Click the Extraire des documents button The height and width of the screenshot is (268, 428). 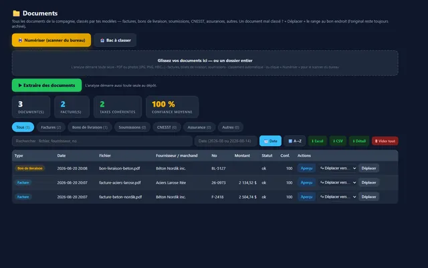(47, 85)
